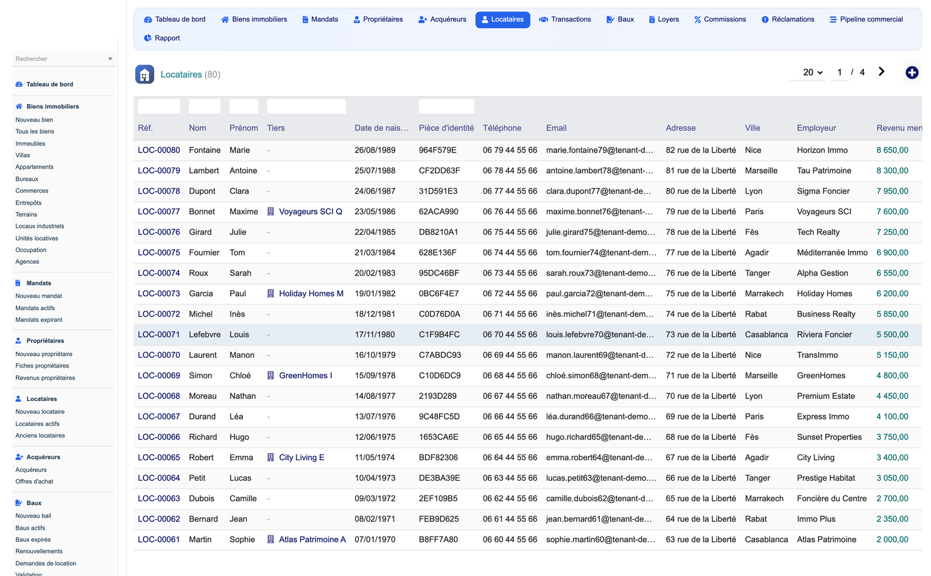
Task: Open the Commissions top tab
Action: pyautogui.click(x=720, y=19)
